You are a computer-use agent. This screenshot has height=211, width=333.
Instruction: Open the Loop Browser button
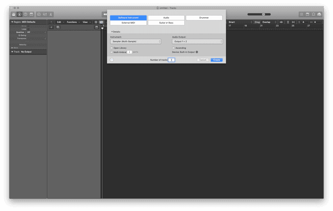click(313, 14)
